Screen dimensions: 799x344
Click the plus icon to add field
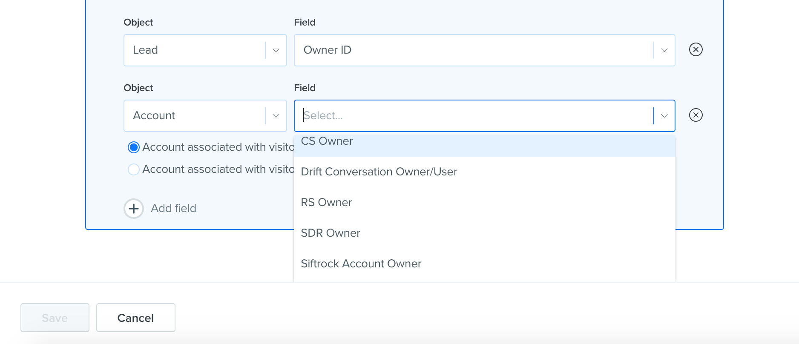coord(134,209)
